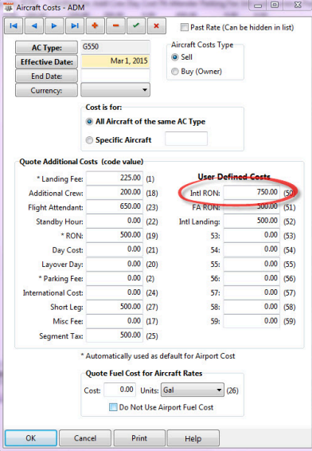Open the Currency dropdown
Image resolution: width=312 pixels, height=451 pixels.
click(x=115, y=90)
